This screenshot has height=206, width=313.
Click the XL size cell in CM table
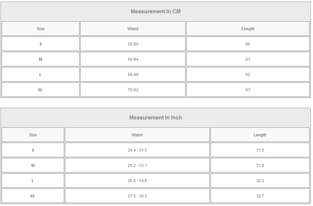click(41, 90)
